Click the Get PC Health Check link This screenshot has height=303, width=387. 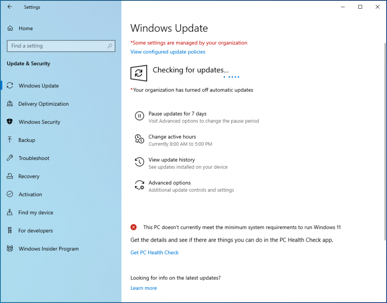tap(154, 252)
